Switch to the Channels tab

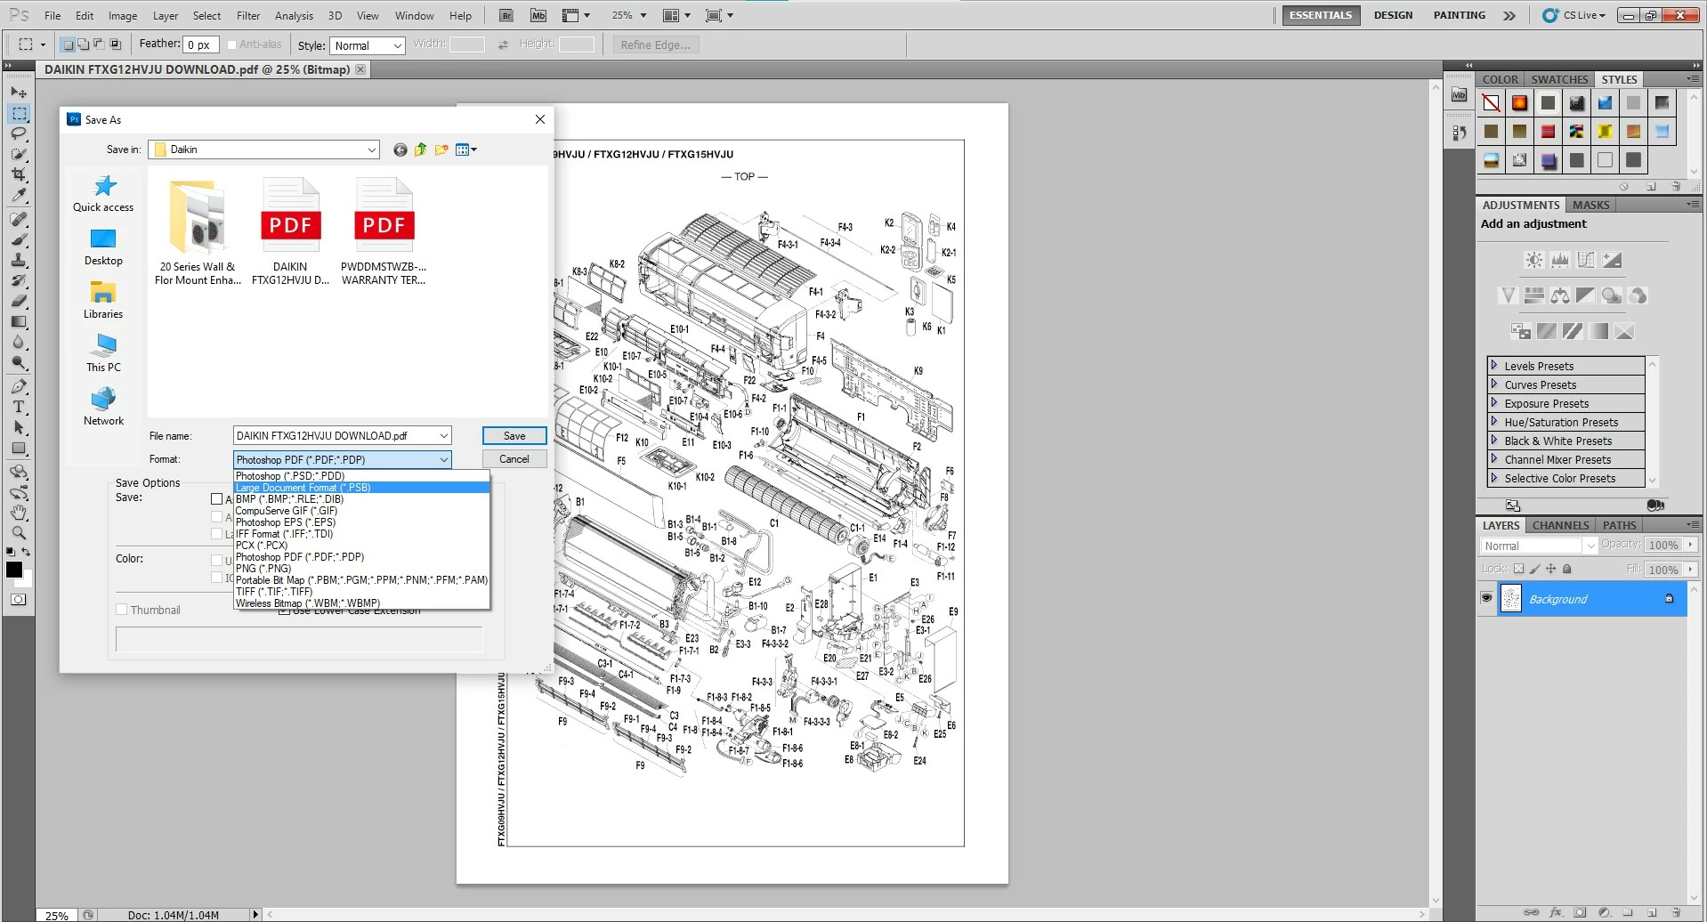tap(1560, 525)
